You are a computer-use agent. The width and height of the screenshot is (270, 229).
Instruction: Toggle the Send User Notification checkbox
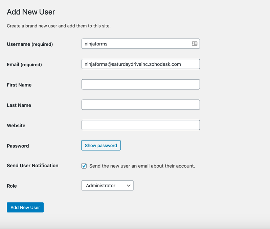pyautogui.click(x=84, y=166)
